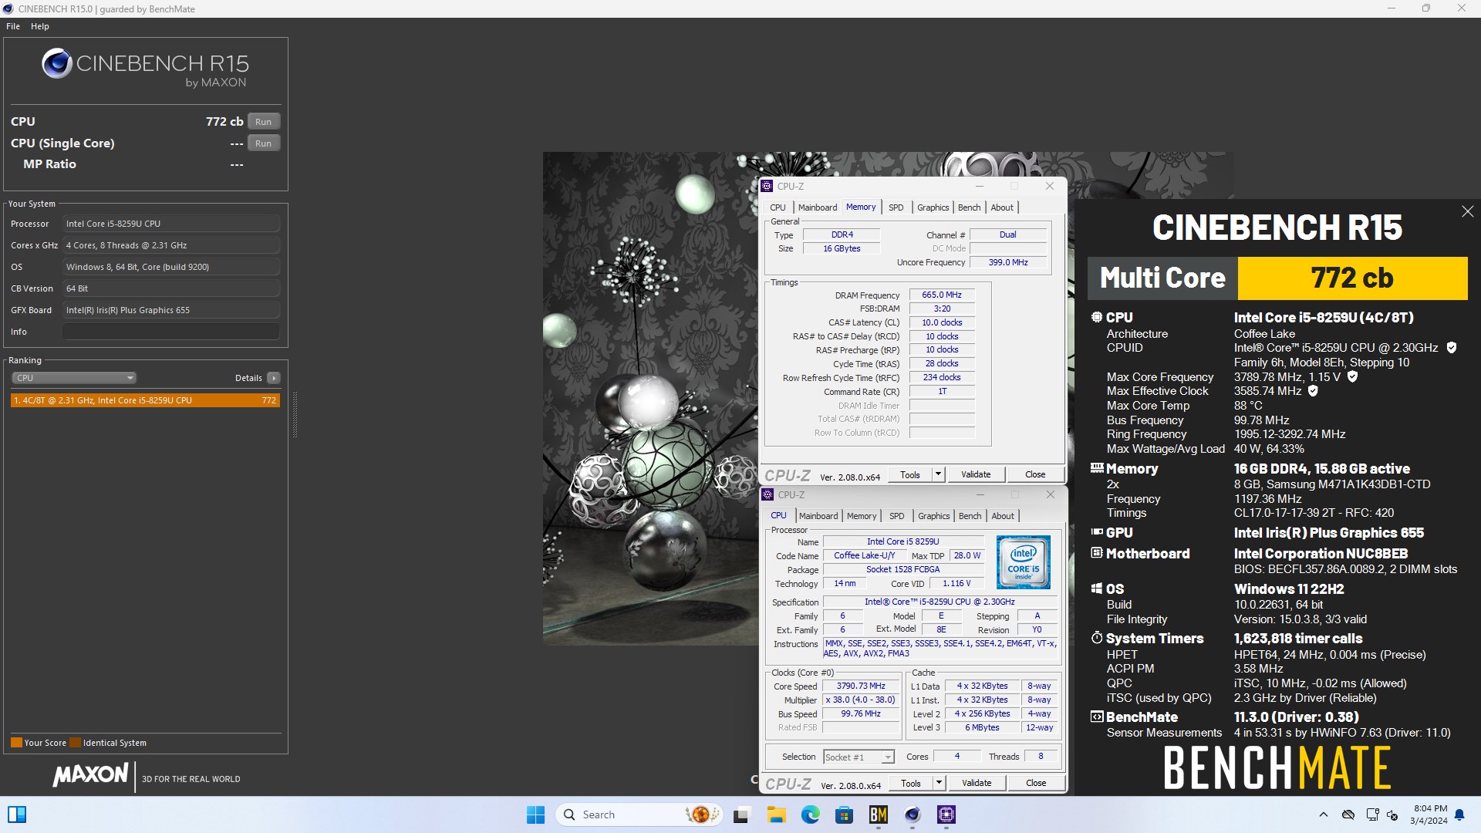Open Memory tab in lower CPU-Z window
The image size is (1481, 833).
(862, 516)
